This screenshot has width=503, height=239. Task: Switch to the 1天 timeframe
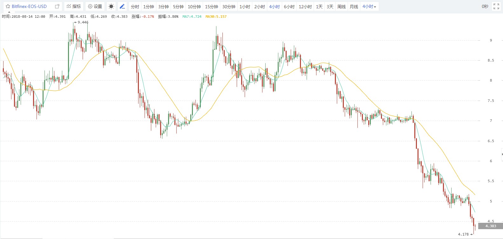point(319,7)
